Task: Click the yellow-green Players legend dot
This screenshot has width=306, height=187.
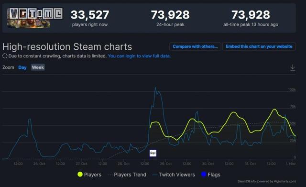Action: pyautogui.click(x=80, y=174)
